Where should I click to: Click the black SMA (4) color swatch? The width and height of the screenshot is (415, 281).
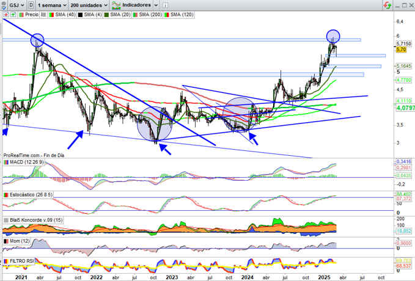80,15
